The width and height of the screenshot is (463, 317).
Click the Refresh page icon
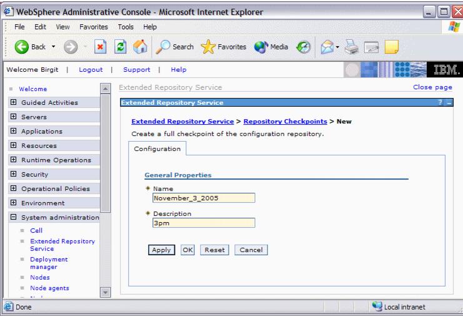click(121, 47)
